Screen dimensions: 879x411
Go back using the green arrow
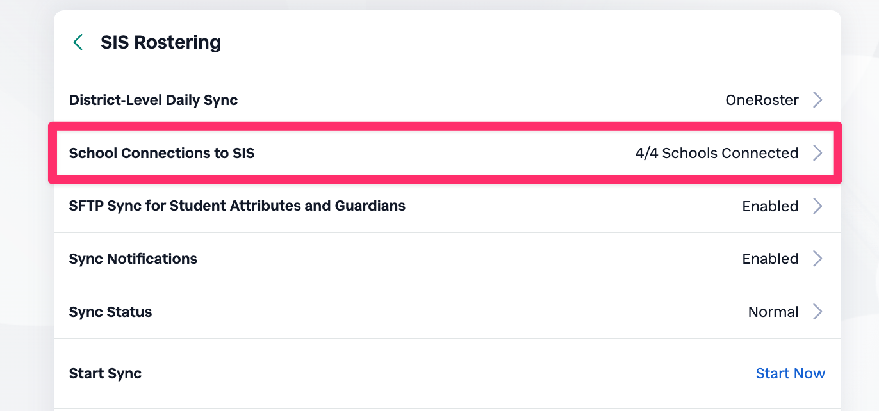(78, 43)
